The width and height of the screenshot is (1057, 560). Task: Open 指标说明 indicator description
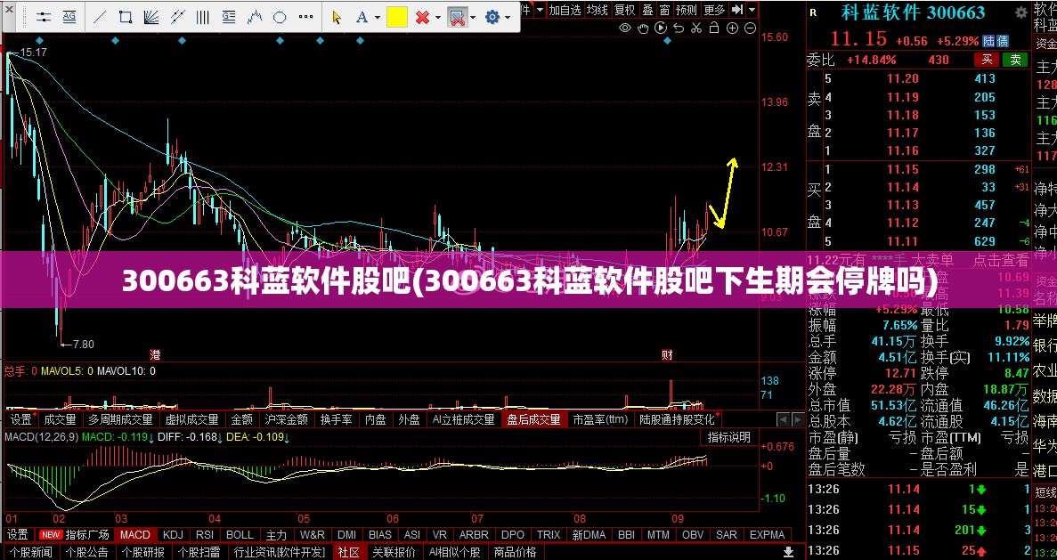click(728, 437)
